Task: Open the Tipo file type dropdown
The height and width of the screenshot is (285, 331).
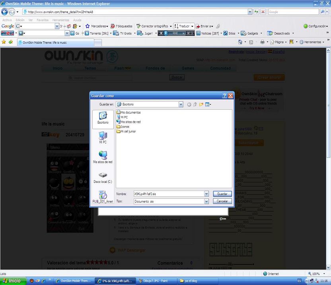Action: (x=206, y=202)
